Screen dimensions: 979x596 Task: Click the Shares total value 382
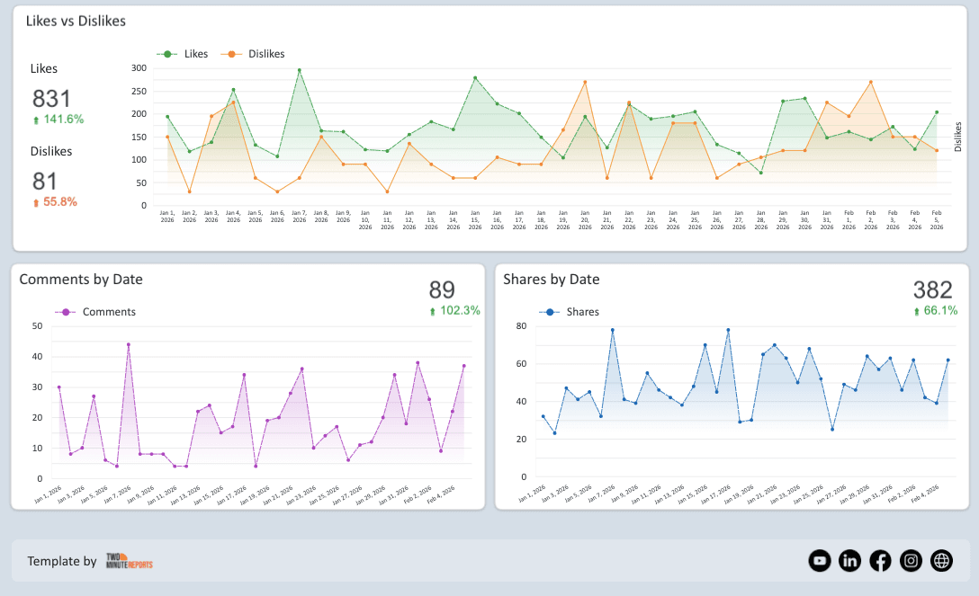933,289
